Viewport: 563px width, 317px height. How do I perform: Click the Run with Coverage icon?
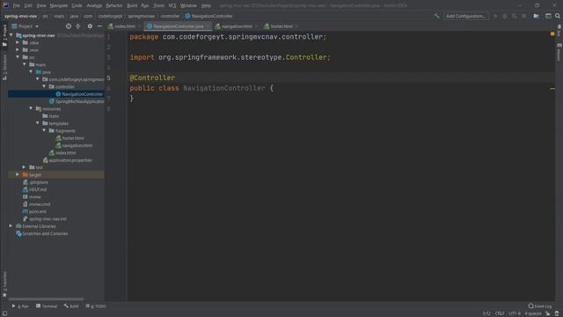515,16
